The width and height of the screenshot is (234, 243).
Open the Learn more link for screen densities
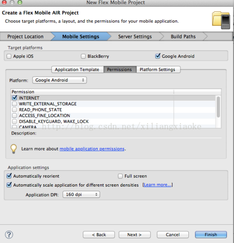(157, 185)
